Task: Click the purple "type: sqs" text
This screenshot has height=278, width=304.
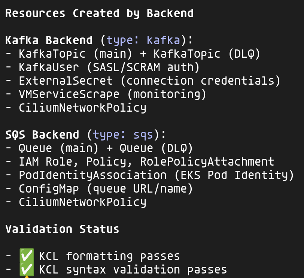Action: 123,135
